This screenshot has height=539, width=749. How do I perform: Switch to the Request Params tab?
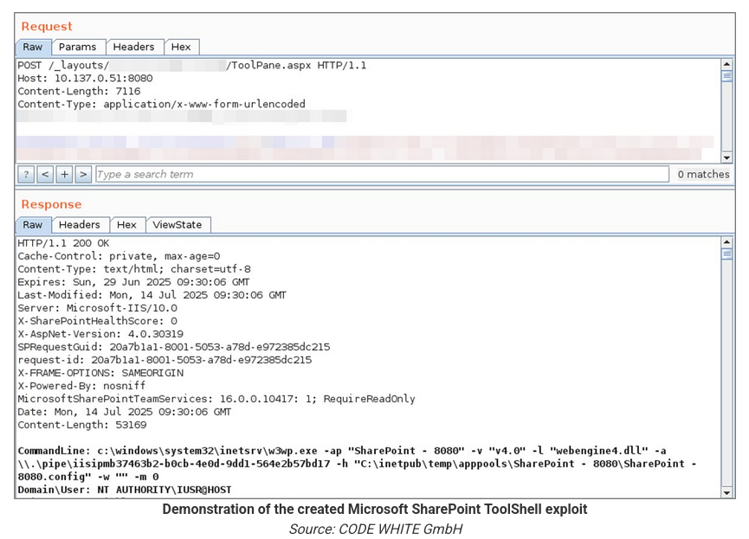coord(77,47)
